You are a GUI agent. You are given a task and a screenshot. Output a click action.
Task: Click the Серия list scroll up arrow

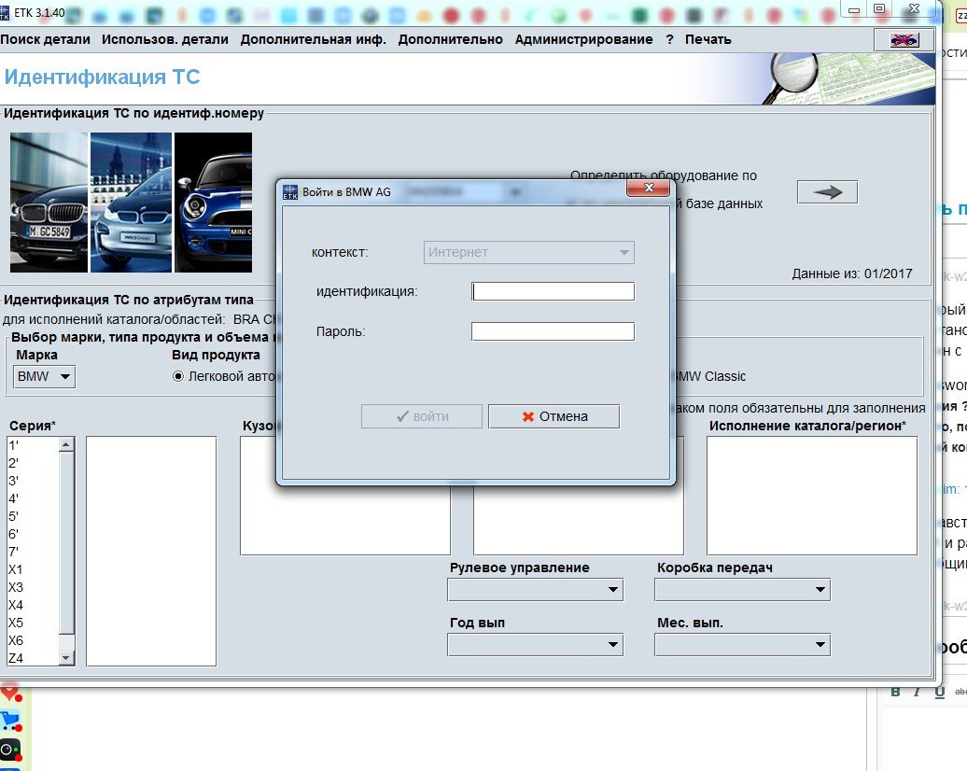(66, 444)
